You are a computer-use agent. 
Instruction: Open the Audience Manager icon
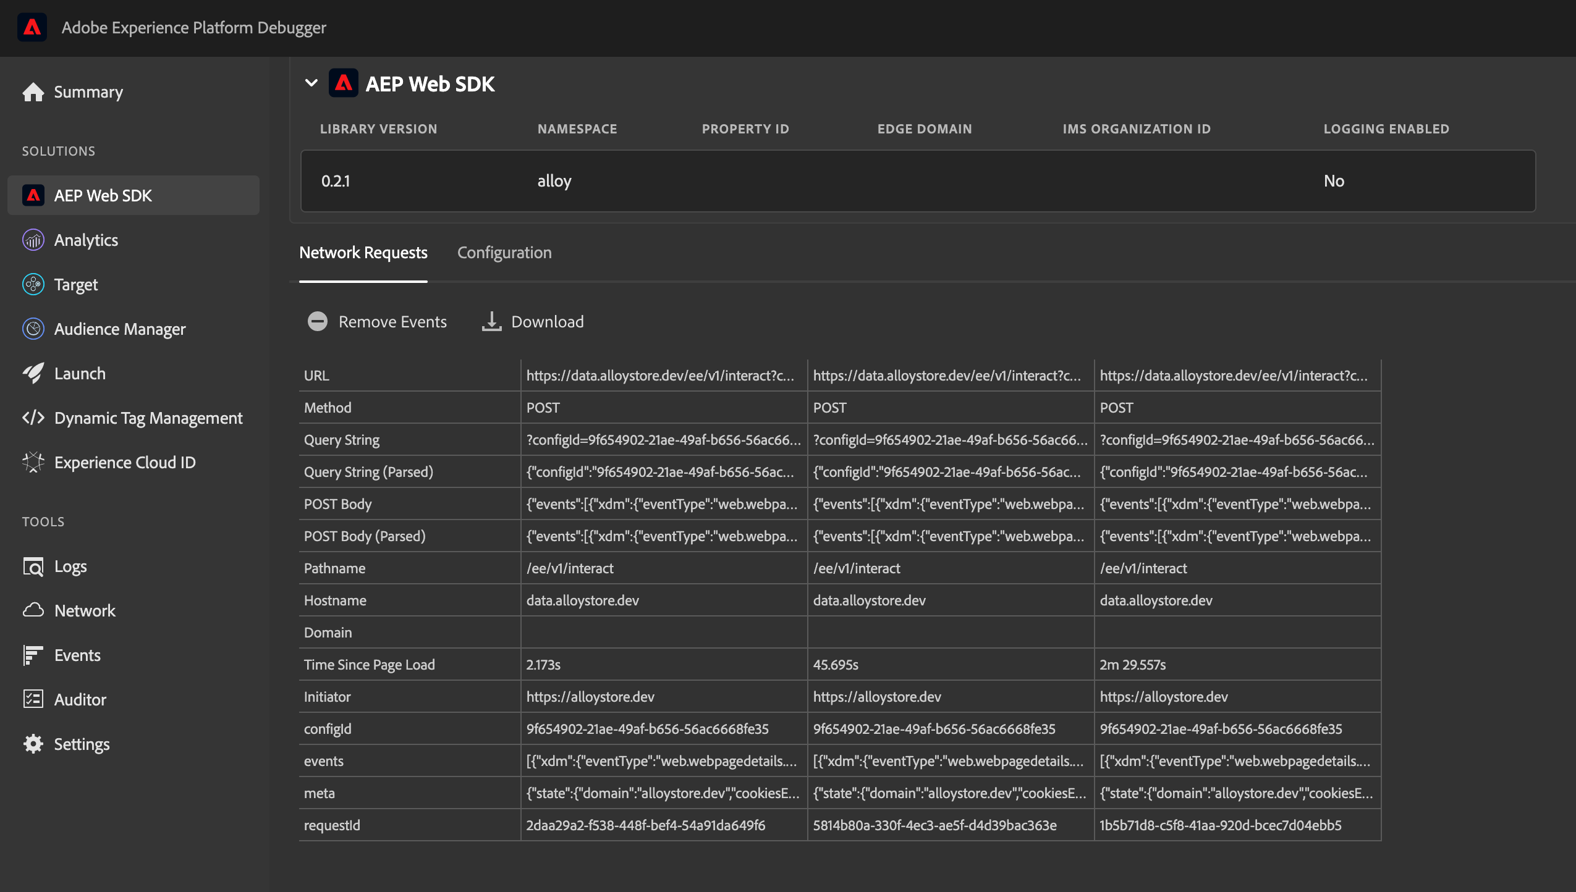tap(33, 329)
